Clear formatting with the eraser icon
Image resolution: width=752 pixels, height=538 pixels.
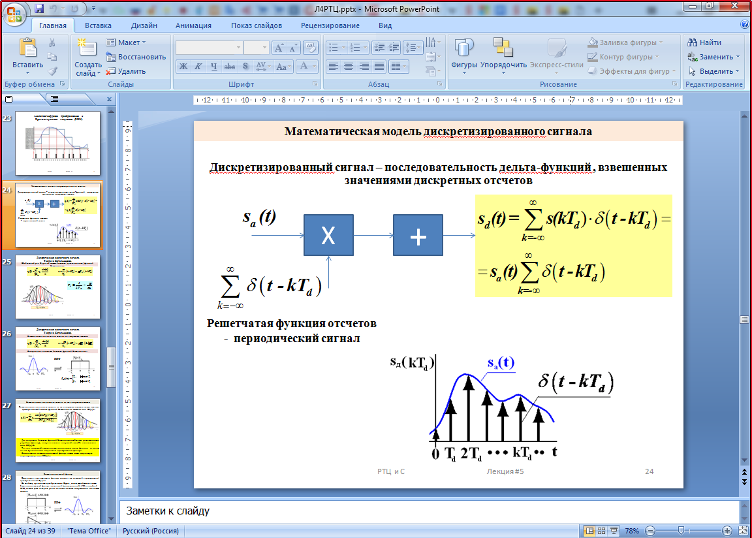311,48
